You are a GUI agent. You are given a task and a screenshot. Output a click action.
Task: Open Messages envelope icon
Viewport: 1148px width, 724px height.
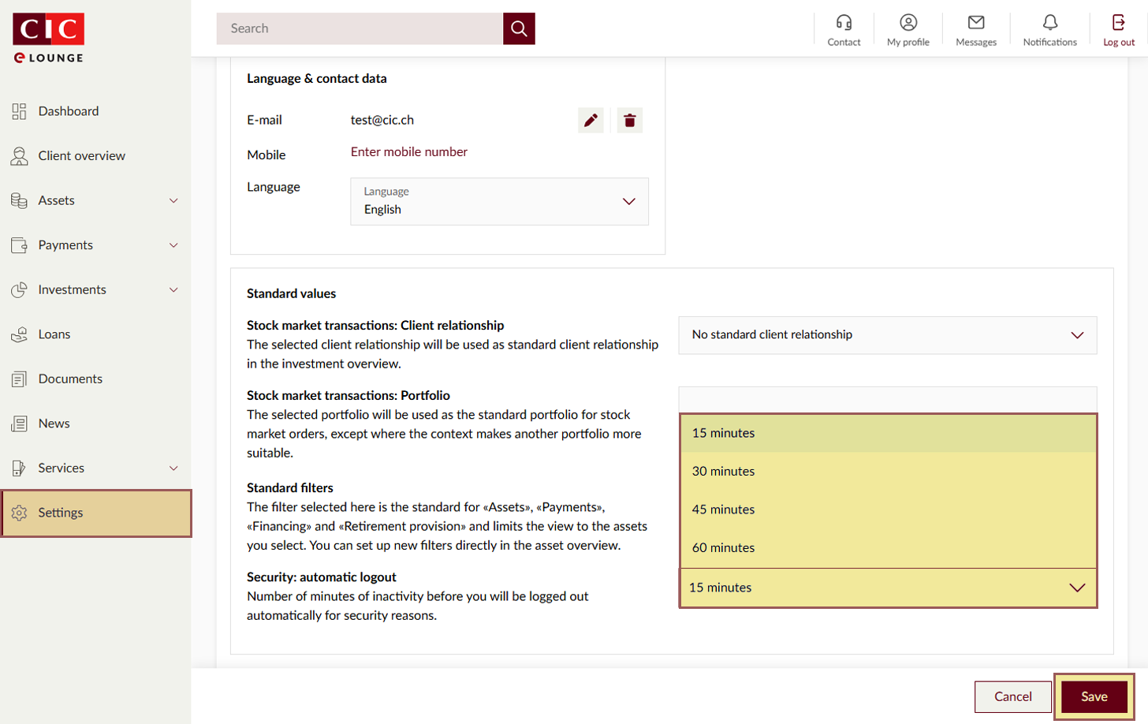(976, 23)
